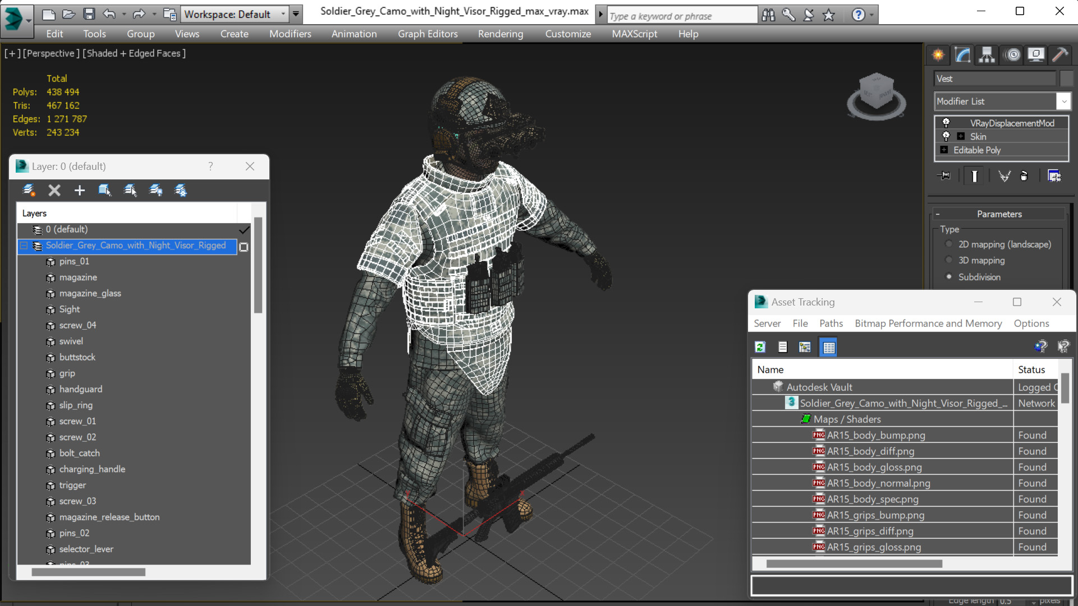Image resolution: width=1078 pixels, height=606 pixels.
Task: Open the Edit menu
Action: click(x=54, y=34)
